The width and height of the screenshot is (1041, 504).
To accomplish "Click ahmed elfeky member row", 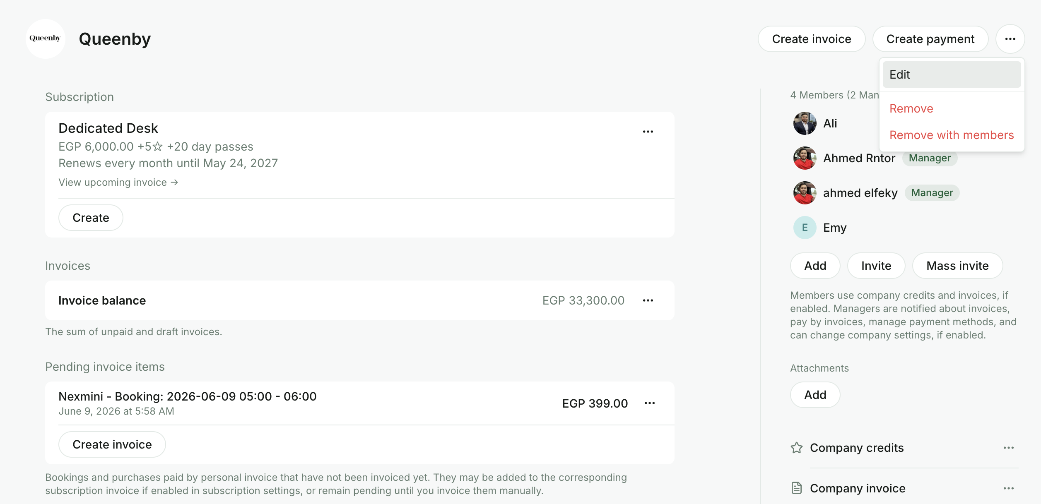I will pos(876,193).
